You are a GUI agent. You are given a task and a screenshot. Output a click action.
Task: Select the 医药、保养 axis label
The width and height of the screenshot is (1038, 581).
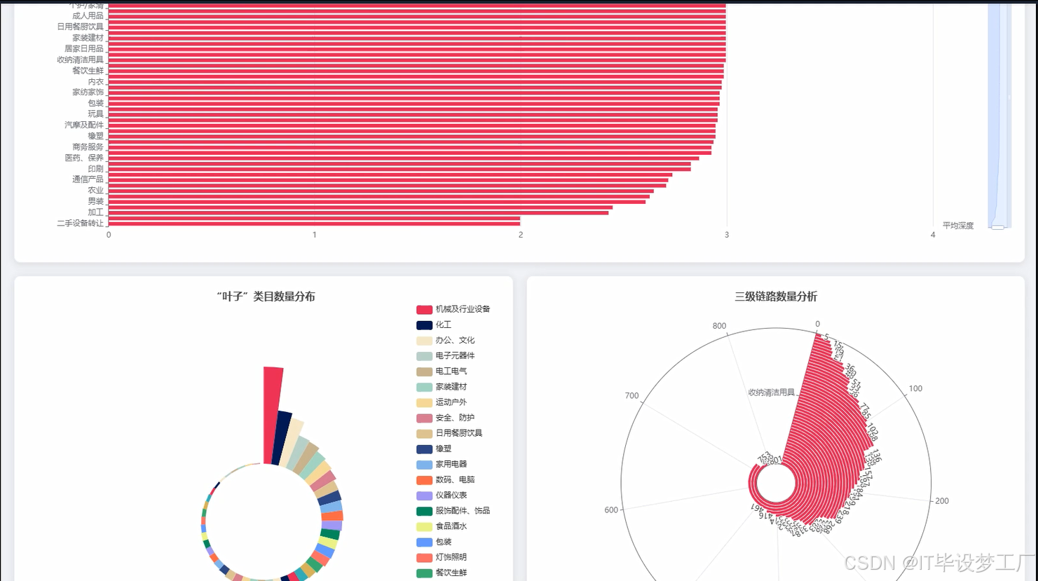84,158
